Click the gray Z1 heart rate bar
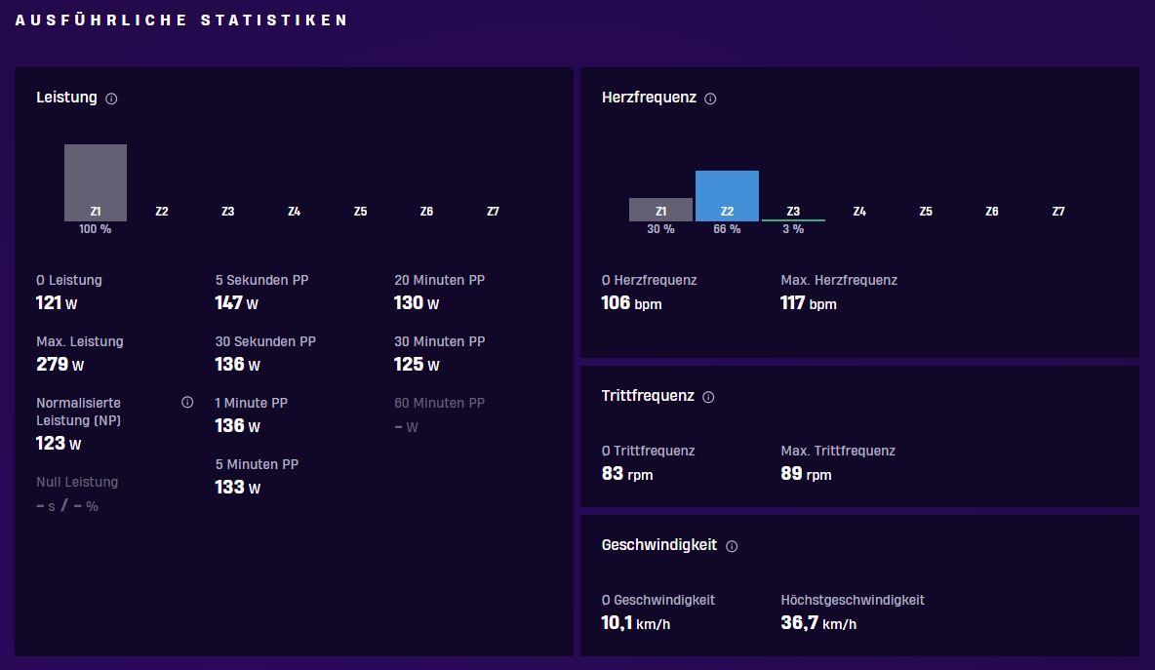 click(660, 210)
